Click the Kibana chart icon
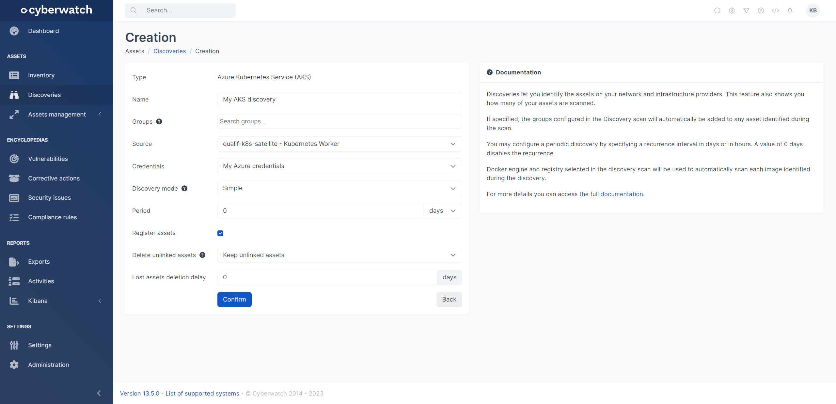 14,301
